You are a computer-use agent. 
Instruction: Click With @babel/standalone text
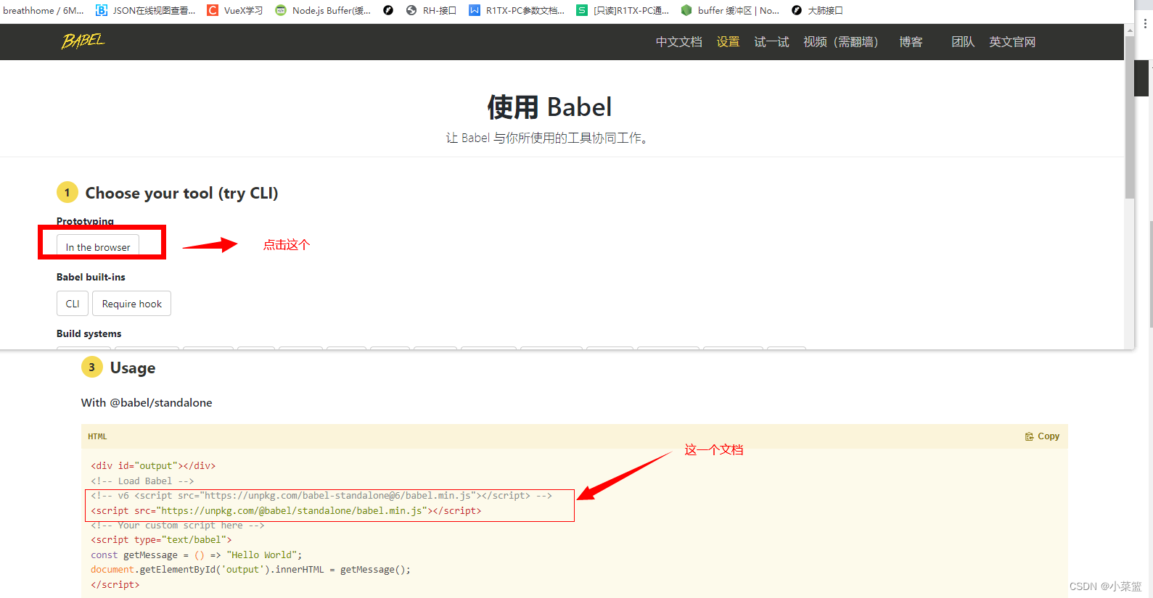[147, 402]
